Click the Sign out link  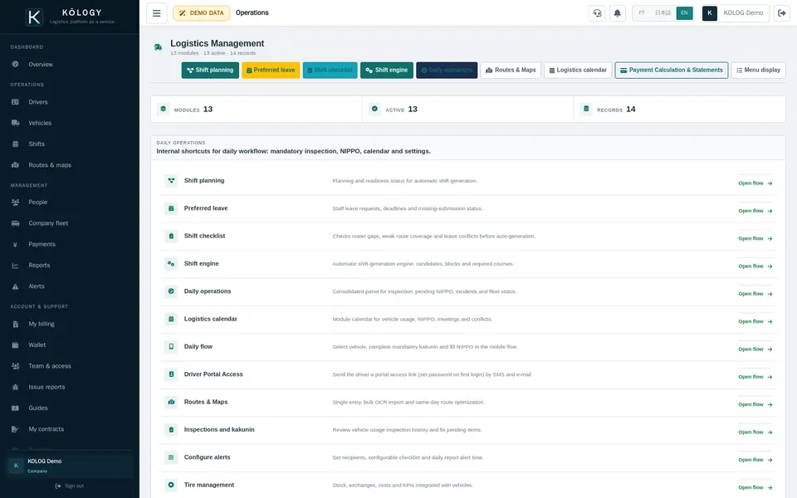coord(70,486)
